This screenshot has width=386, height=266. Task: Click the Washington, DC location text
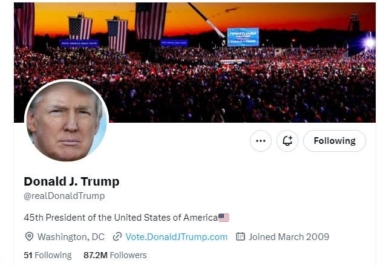pyautogui.click(x=71, y=237)
